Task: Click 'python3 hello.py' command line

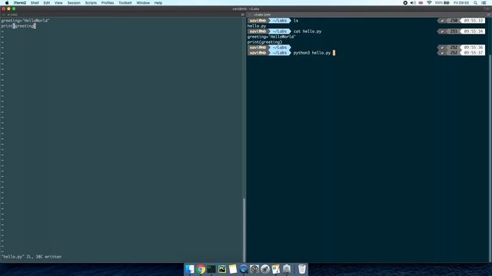Action: pos(312,53)
